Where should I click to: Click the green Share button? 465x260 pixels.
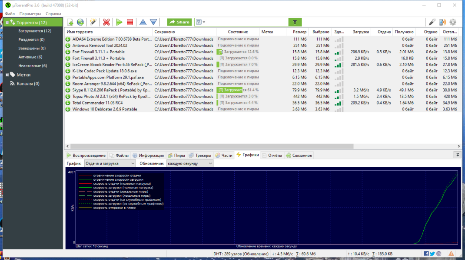(179, 22)
